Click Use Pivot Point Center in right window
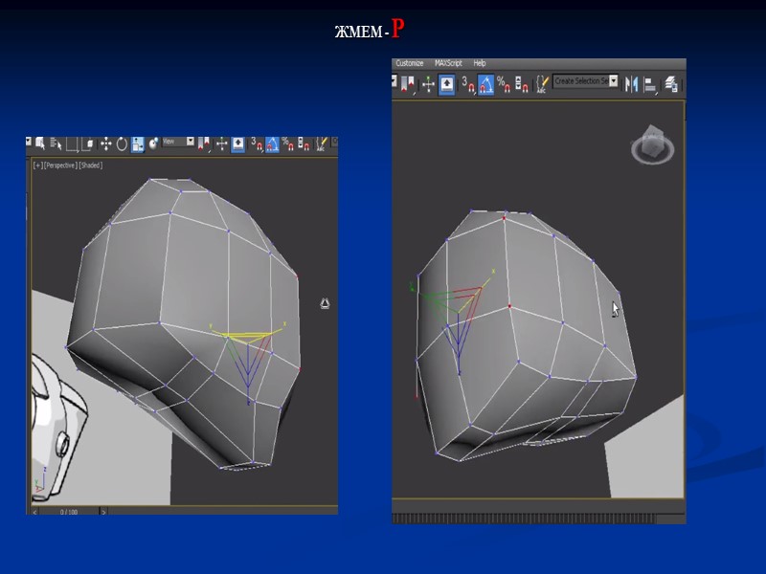This screenshot has height=574, width=766. [409, 84]
